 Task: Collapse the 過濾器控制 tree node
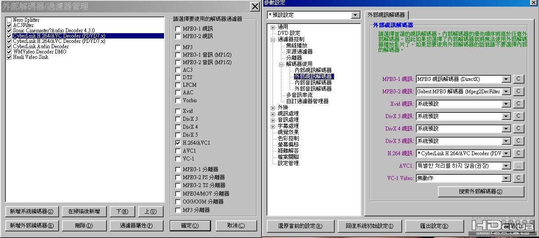(x=273, y=40)
